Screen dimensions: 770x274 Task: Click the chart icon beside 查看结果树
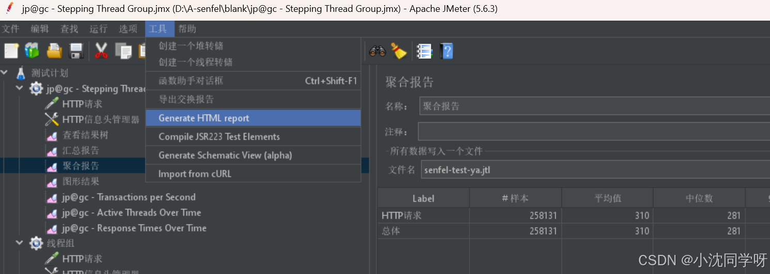click(52, 135)
